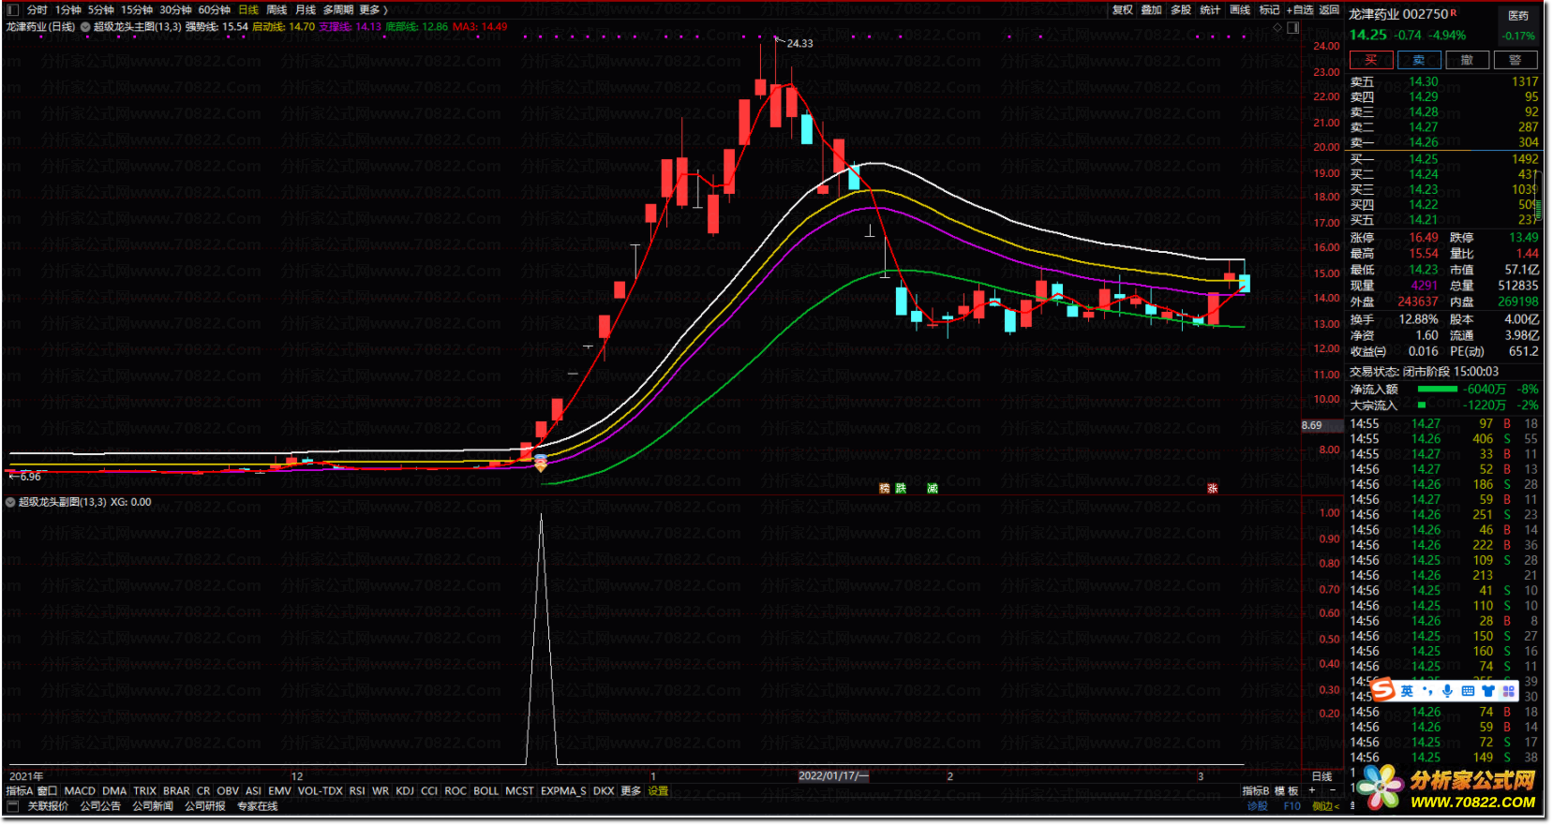Select the 周线 weekly chart tab
Screen dimensions: 1553x825
[277, 10]
